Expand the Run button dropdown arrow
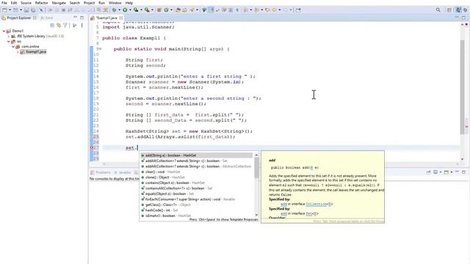The image size is (470, 264). click(130, 10)
